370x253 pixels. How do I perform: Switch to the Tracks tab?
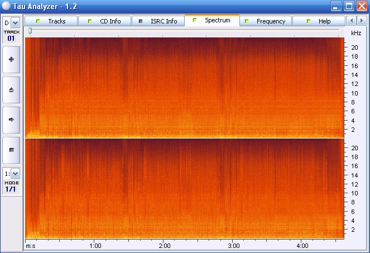click(51, 21)
